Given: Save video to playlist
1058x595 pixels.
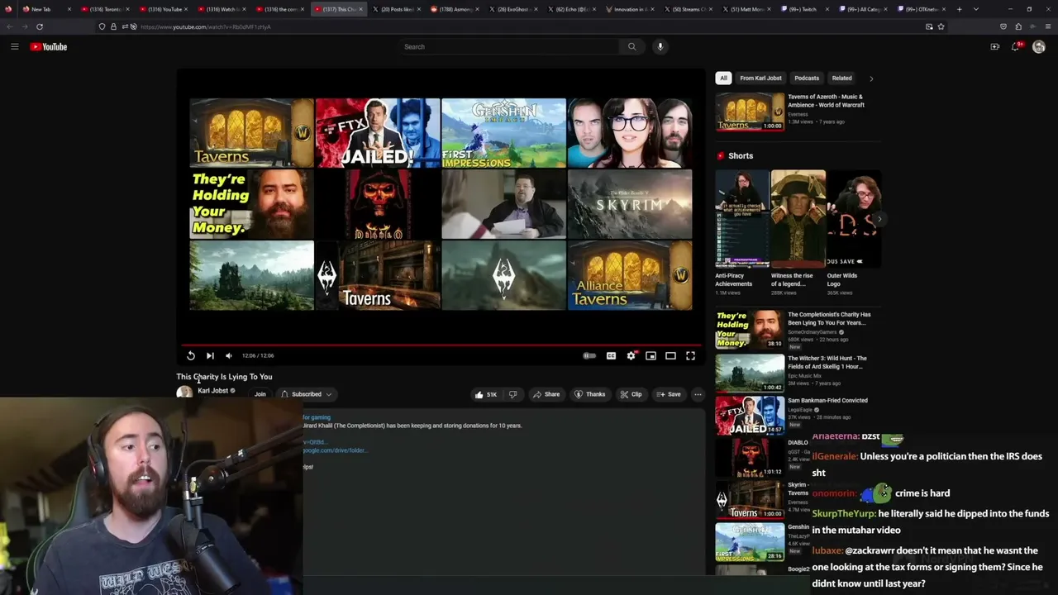Looking at the screenshot, I should pos(669,394).
